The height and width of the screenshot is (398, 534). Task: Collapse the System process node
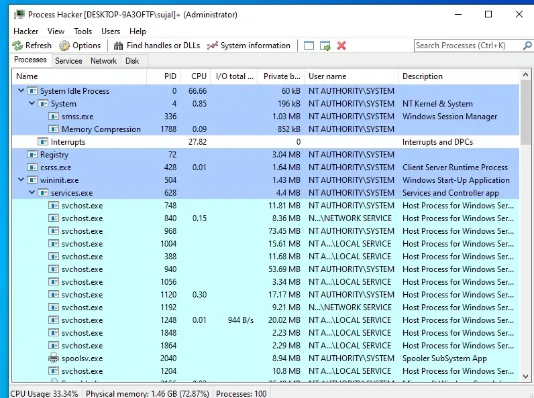point(32,104)
